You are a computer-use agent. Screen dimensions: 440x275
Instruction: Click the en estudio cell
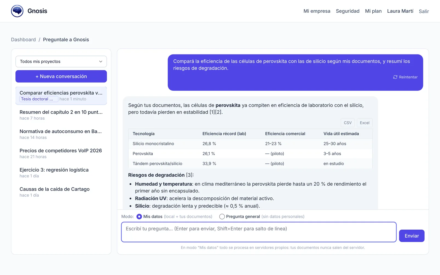coord(334,164)
